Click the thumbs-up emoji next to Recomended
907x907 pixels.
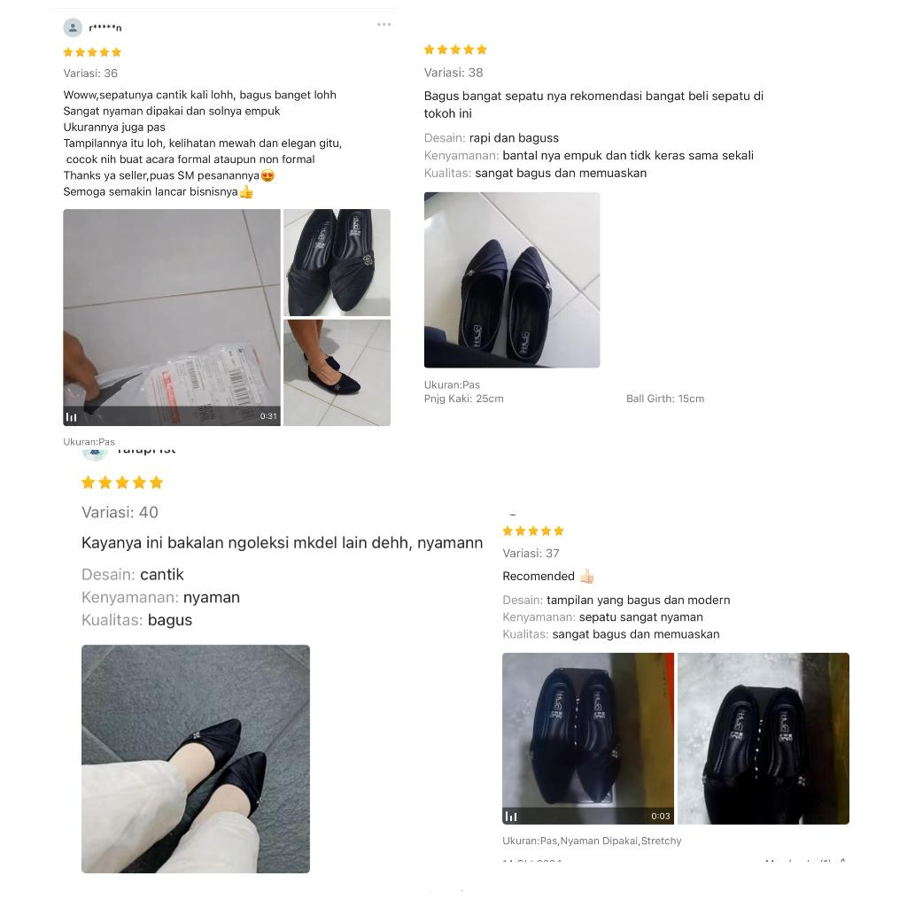pyautogui.click(x=586, y=576)
